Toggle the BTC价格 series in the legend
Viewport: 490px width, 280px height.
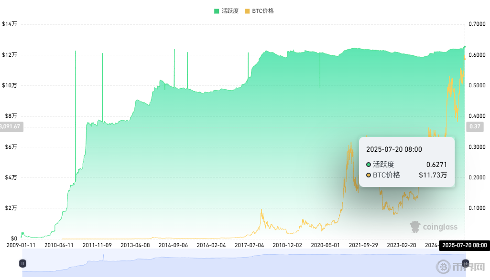click(262, 10)
